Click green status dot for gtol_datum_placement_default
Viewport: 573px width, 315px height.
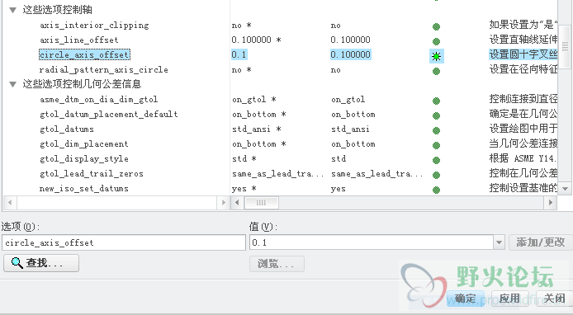436,115
